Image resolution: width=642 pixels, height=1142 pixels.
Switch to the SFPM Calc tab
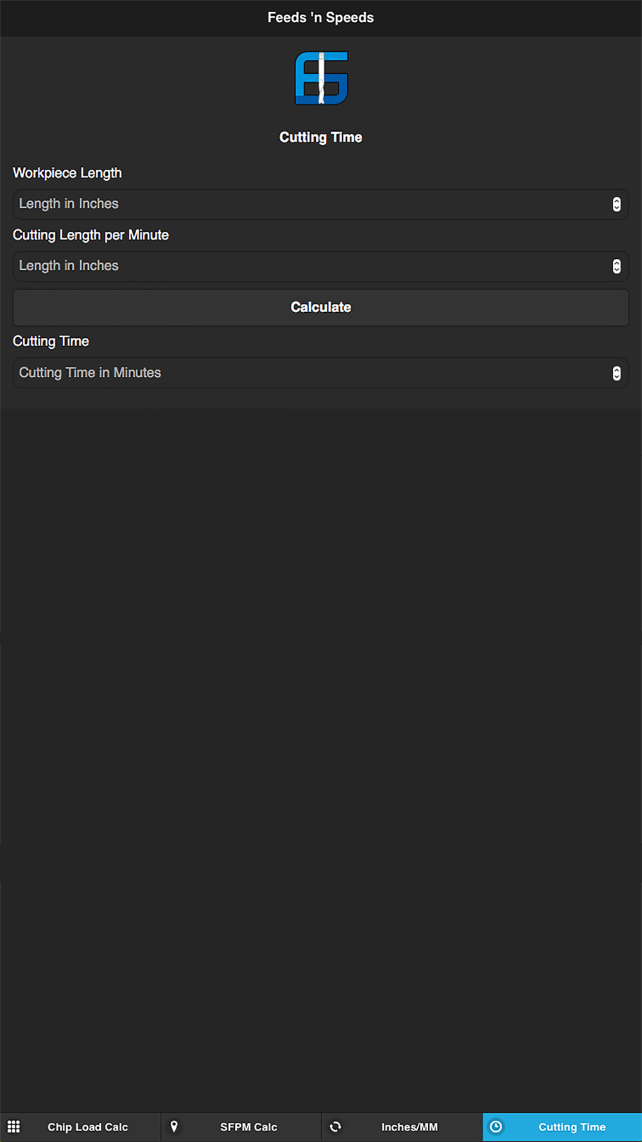click(x=248, y=1127)
